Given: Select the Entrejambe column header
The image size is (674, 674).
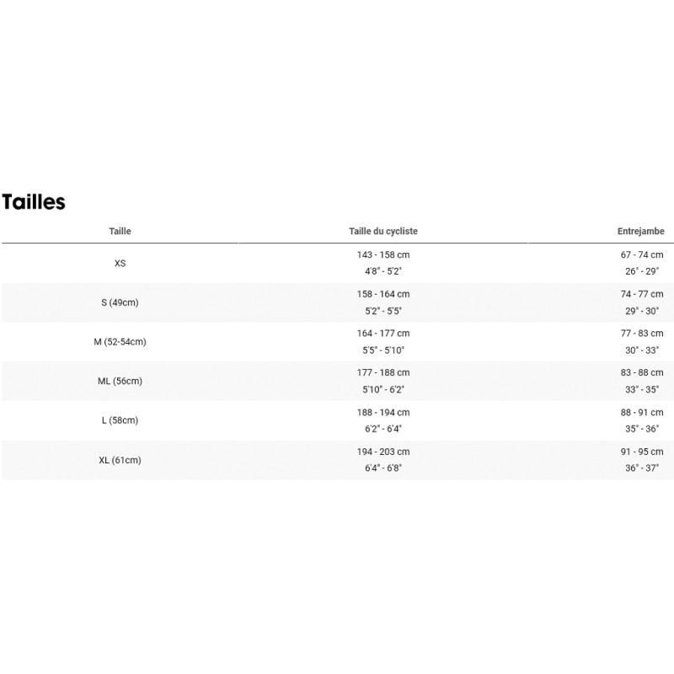Looking at the screenshot, I should click(x=640, y=231).
